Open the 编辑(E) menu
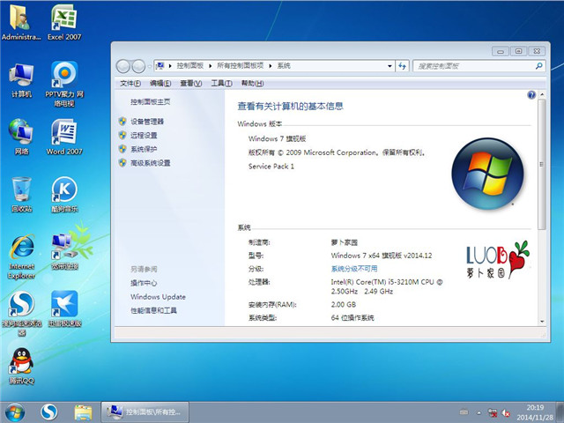Viewport: 564px width, 423px height. tap(160, 84)
